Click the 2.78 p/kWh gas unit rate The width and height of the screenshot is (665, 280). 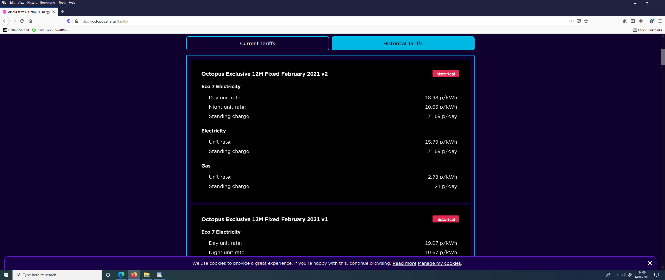point(442,177)
